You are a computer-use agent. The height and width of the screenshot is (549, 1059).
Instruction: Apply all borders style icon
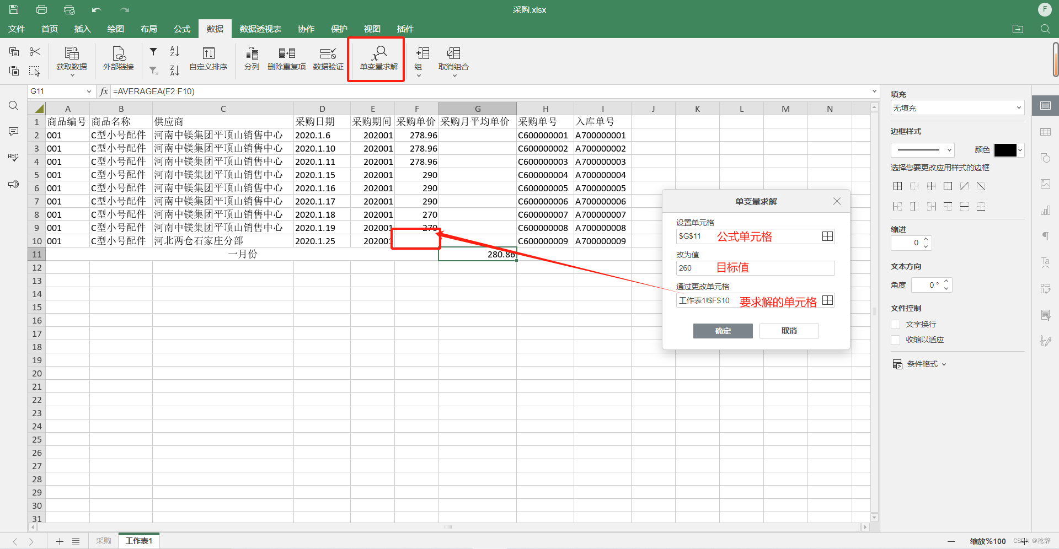tap(898, 186)
